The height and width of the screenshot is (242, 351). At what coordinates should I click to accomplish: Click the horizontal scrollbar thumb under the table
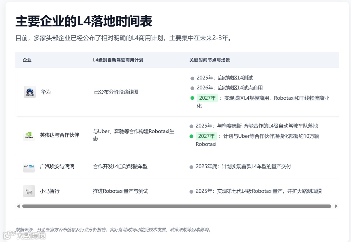(176, 206)
